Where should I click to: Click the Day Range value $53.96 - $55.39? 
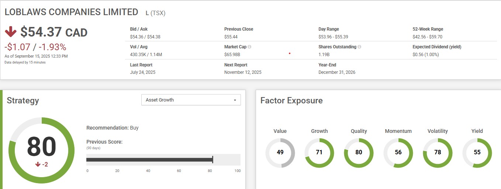click(x=333, y=37)
